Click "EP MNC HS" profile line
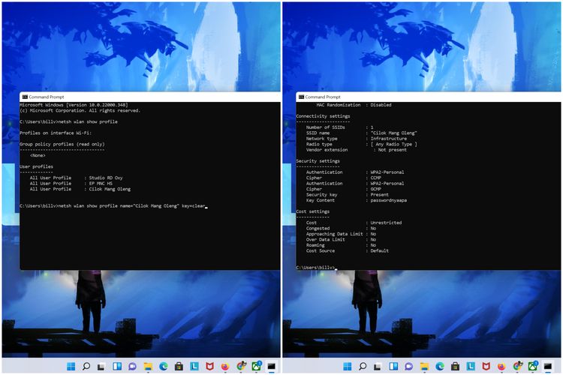This screenshot has width=563, height=375. point(71,183)
